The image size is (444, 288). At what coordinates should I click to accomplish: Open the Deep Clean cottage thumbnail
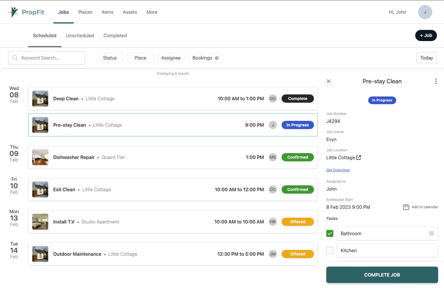(x=40, y=99)
